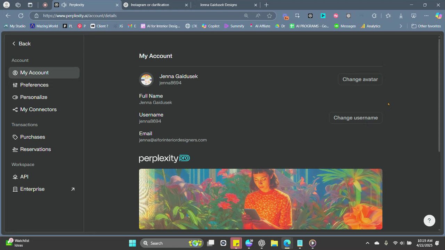Open AI for Interior Design bookmark
This screenshot has width=445, height=250.
[160, 26]
